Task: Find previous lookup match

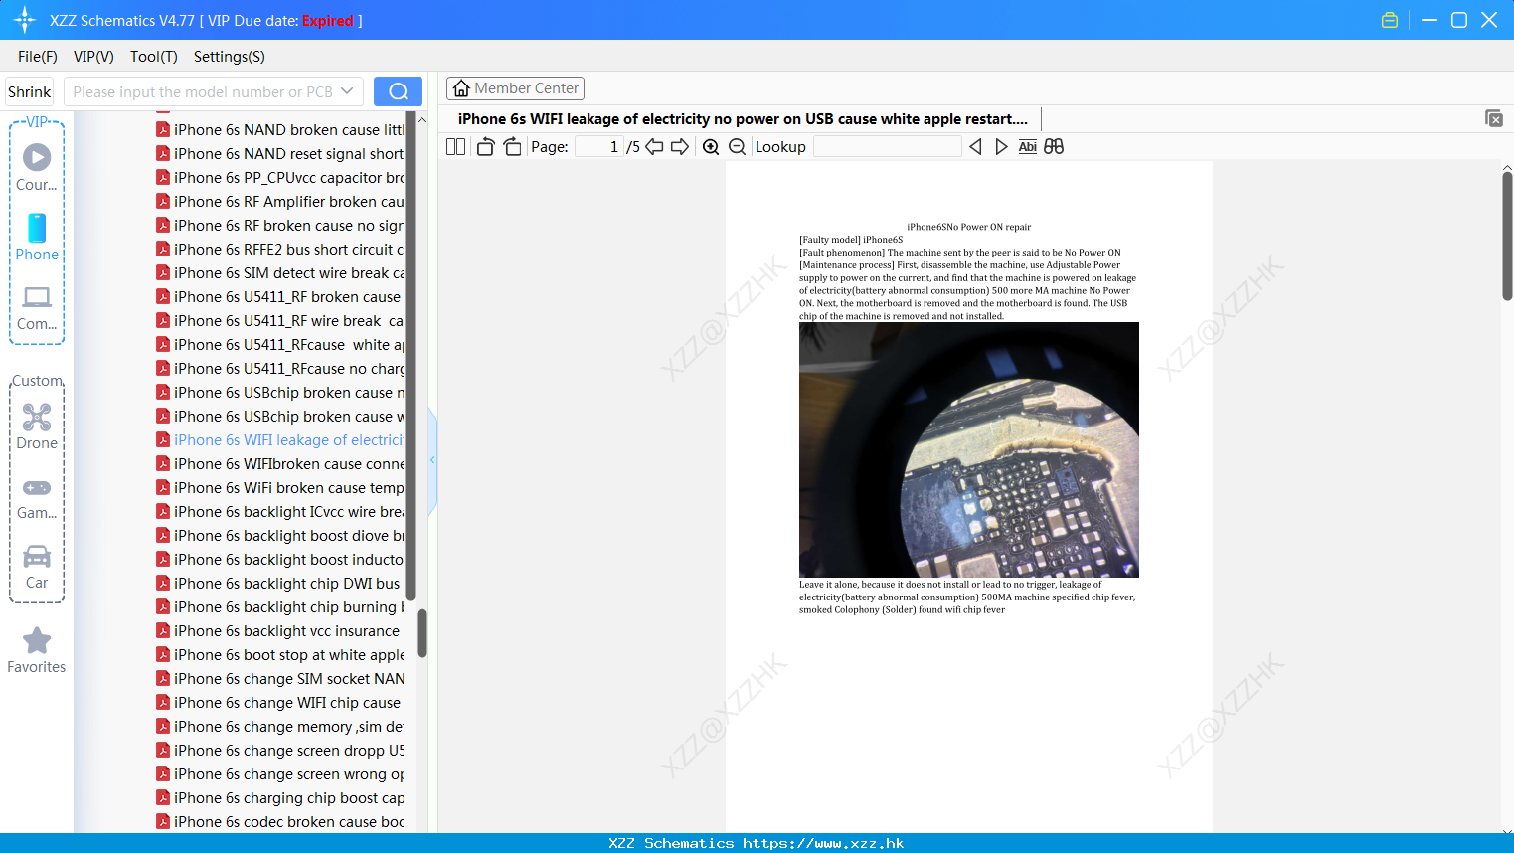Action: tap(975, 147)
